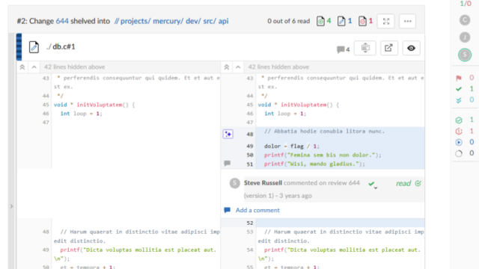Open change 644 link in header
Screen dimensions: 479x269
click(x=62, y=21)
